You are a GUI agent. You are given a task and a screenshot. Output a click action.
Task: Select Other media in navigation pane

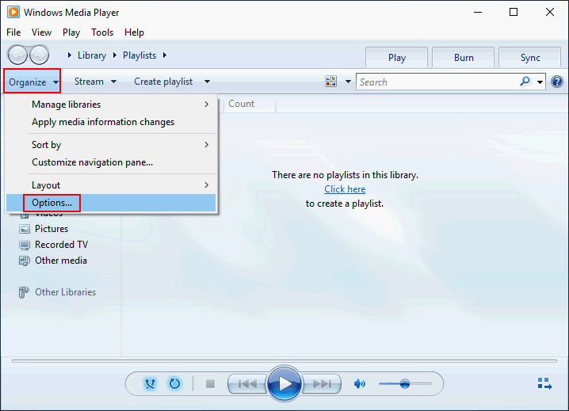coord(60,261)
